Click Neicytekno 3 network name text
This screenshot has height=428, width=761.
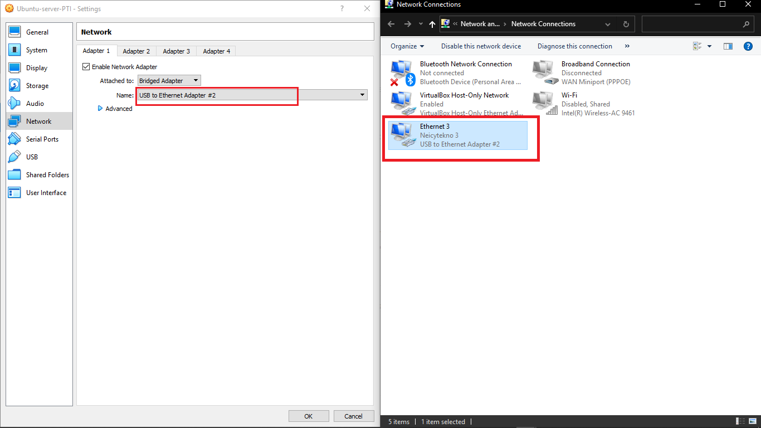coord(440,135)
